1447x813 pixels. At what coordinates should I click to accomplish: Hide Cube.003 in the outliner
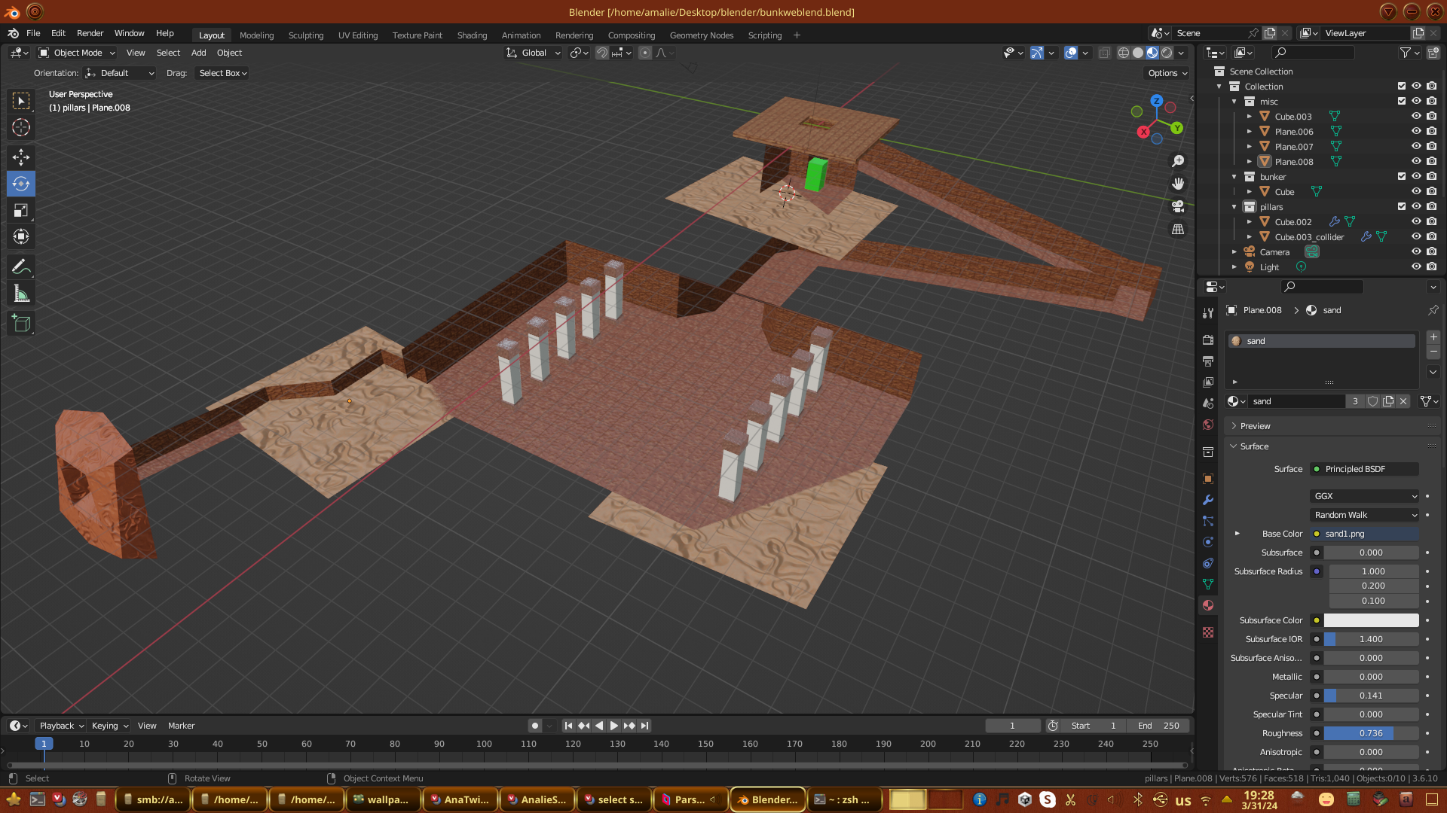(1416, 117)
